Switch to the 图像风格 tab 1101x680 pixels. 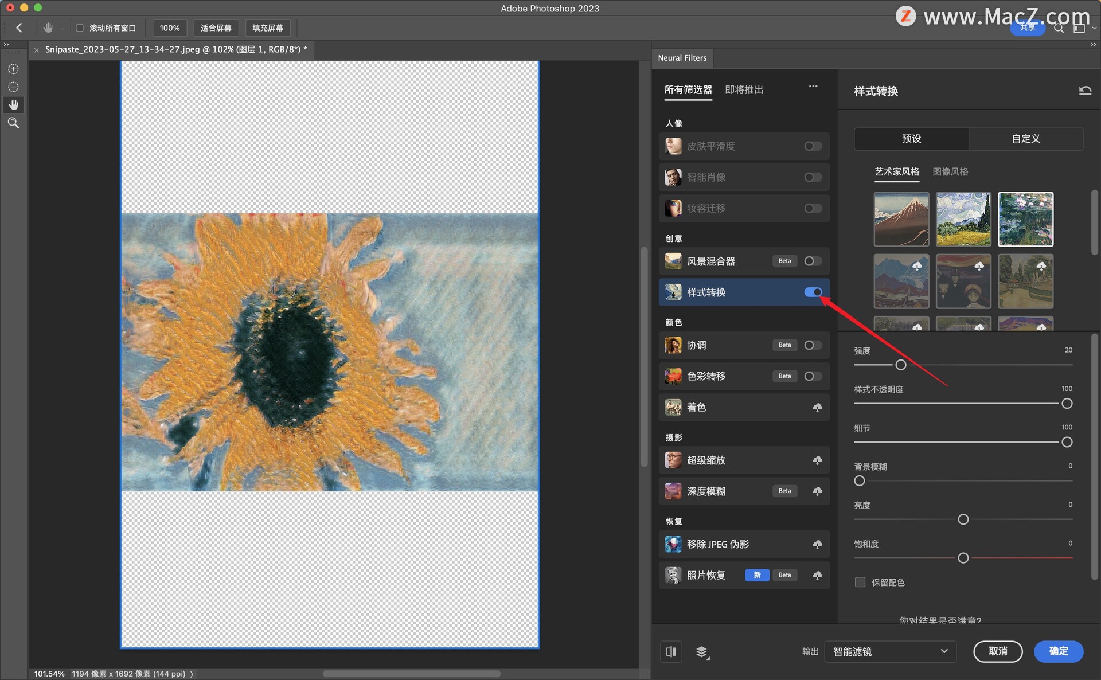[x=950, y=171]
